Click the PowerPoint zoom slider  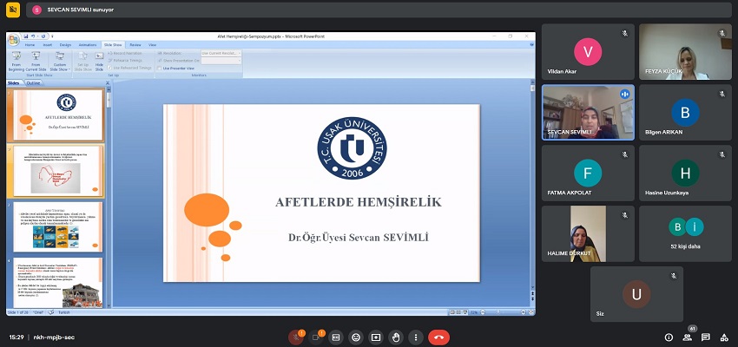(x=499, y=311)
